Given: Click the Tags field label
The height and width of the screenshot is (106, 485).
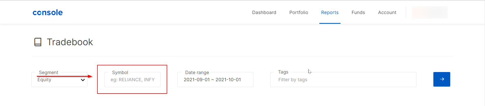Looking at the screenshot, I should [283, 72].
